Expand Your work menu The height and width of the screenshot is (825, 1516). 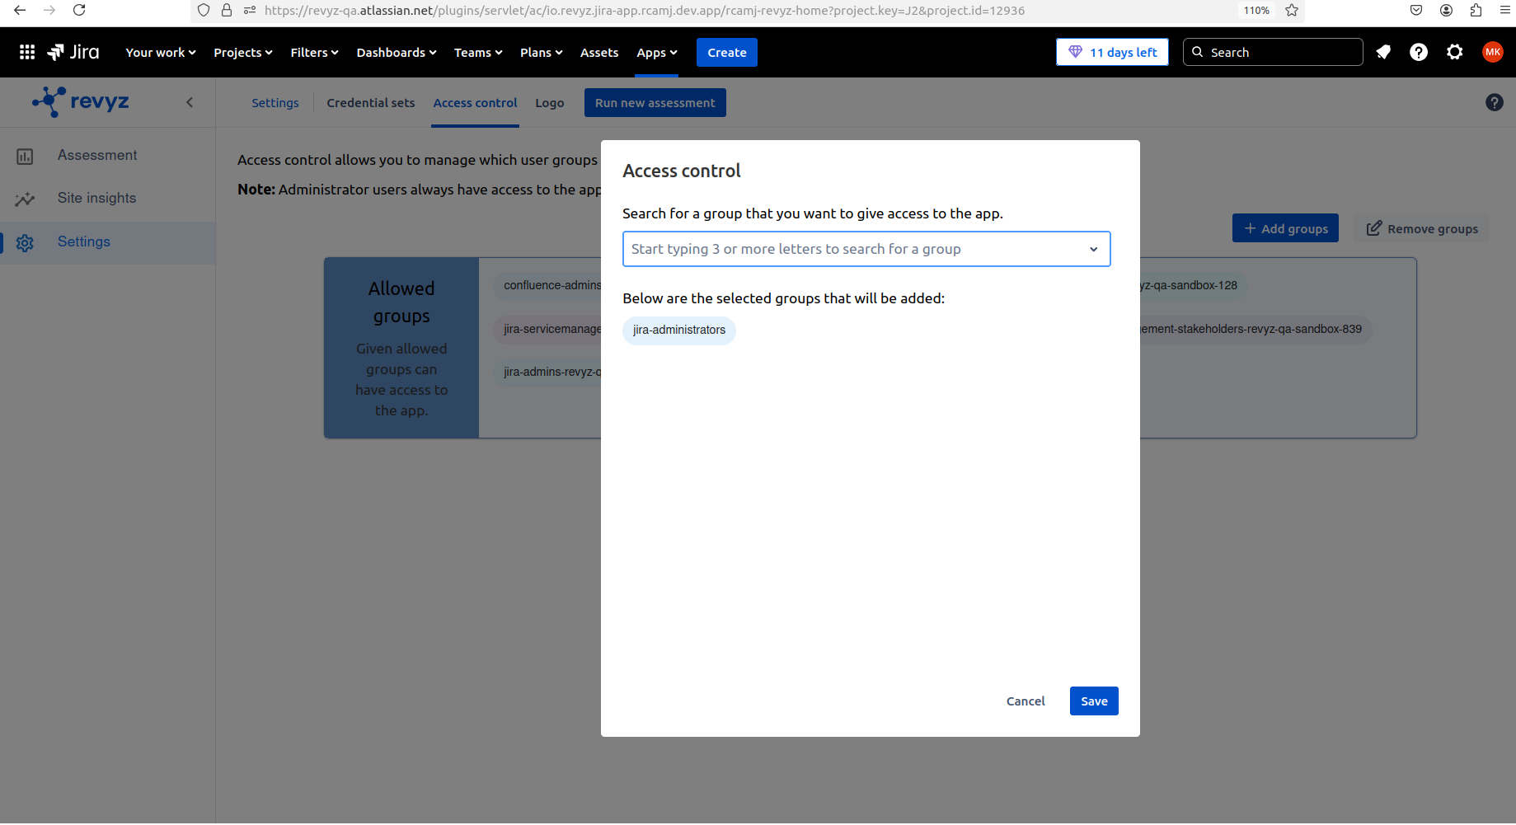(x=161, y=52)
